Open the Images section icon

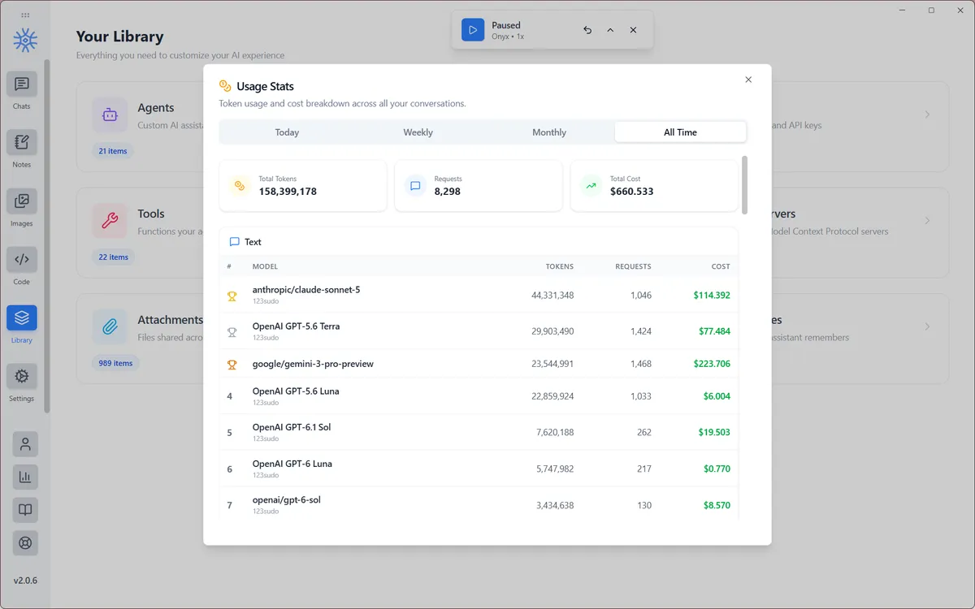point(22,201)
